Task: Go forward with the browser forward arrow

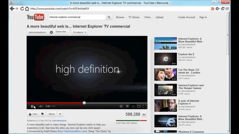Action: pyautogui.click(x=17, y=9)
